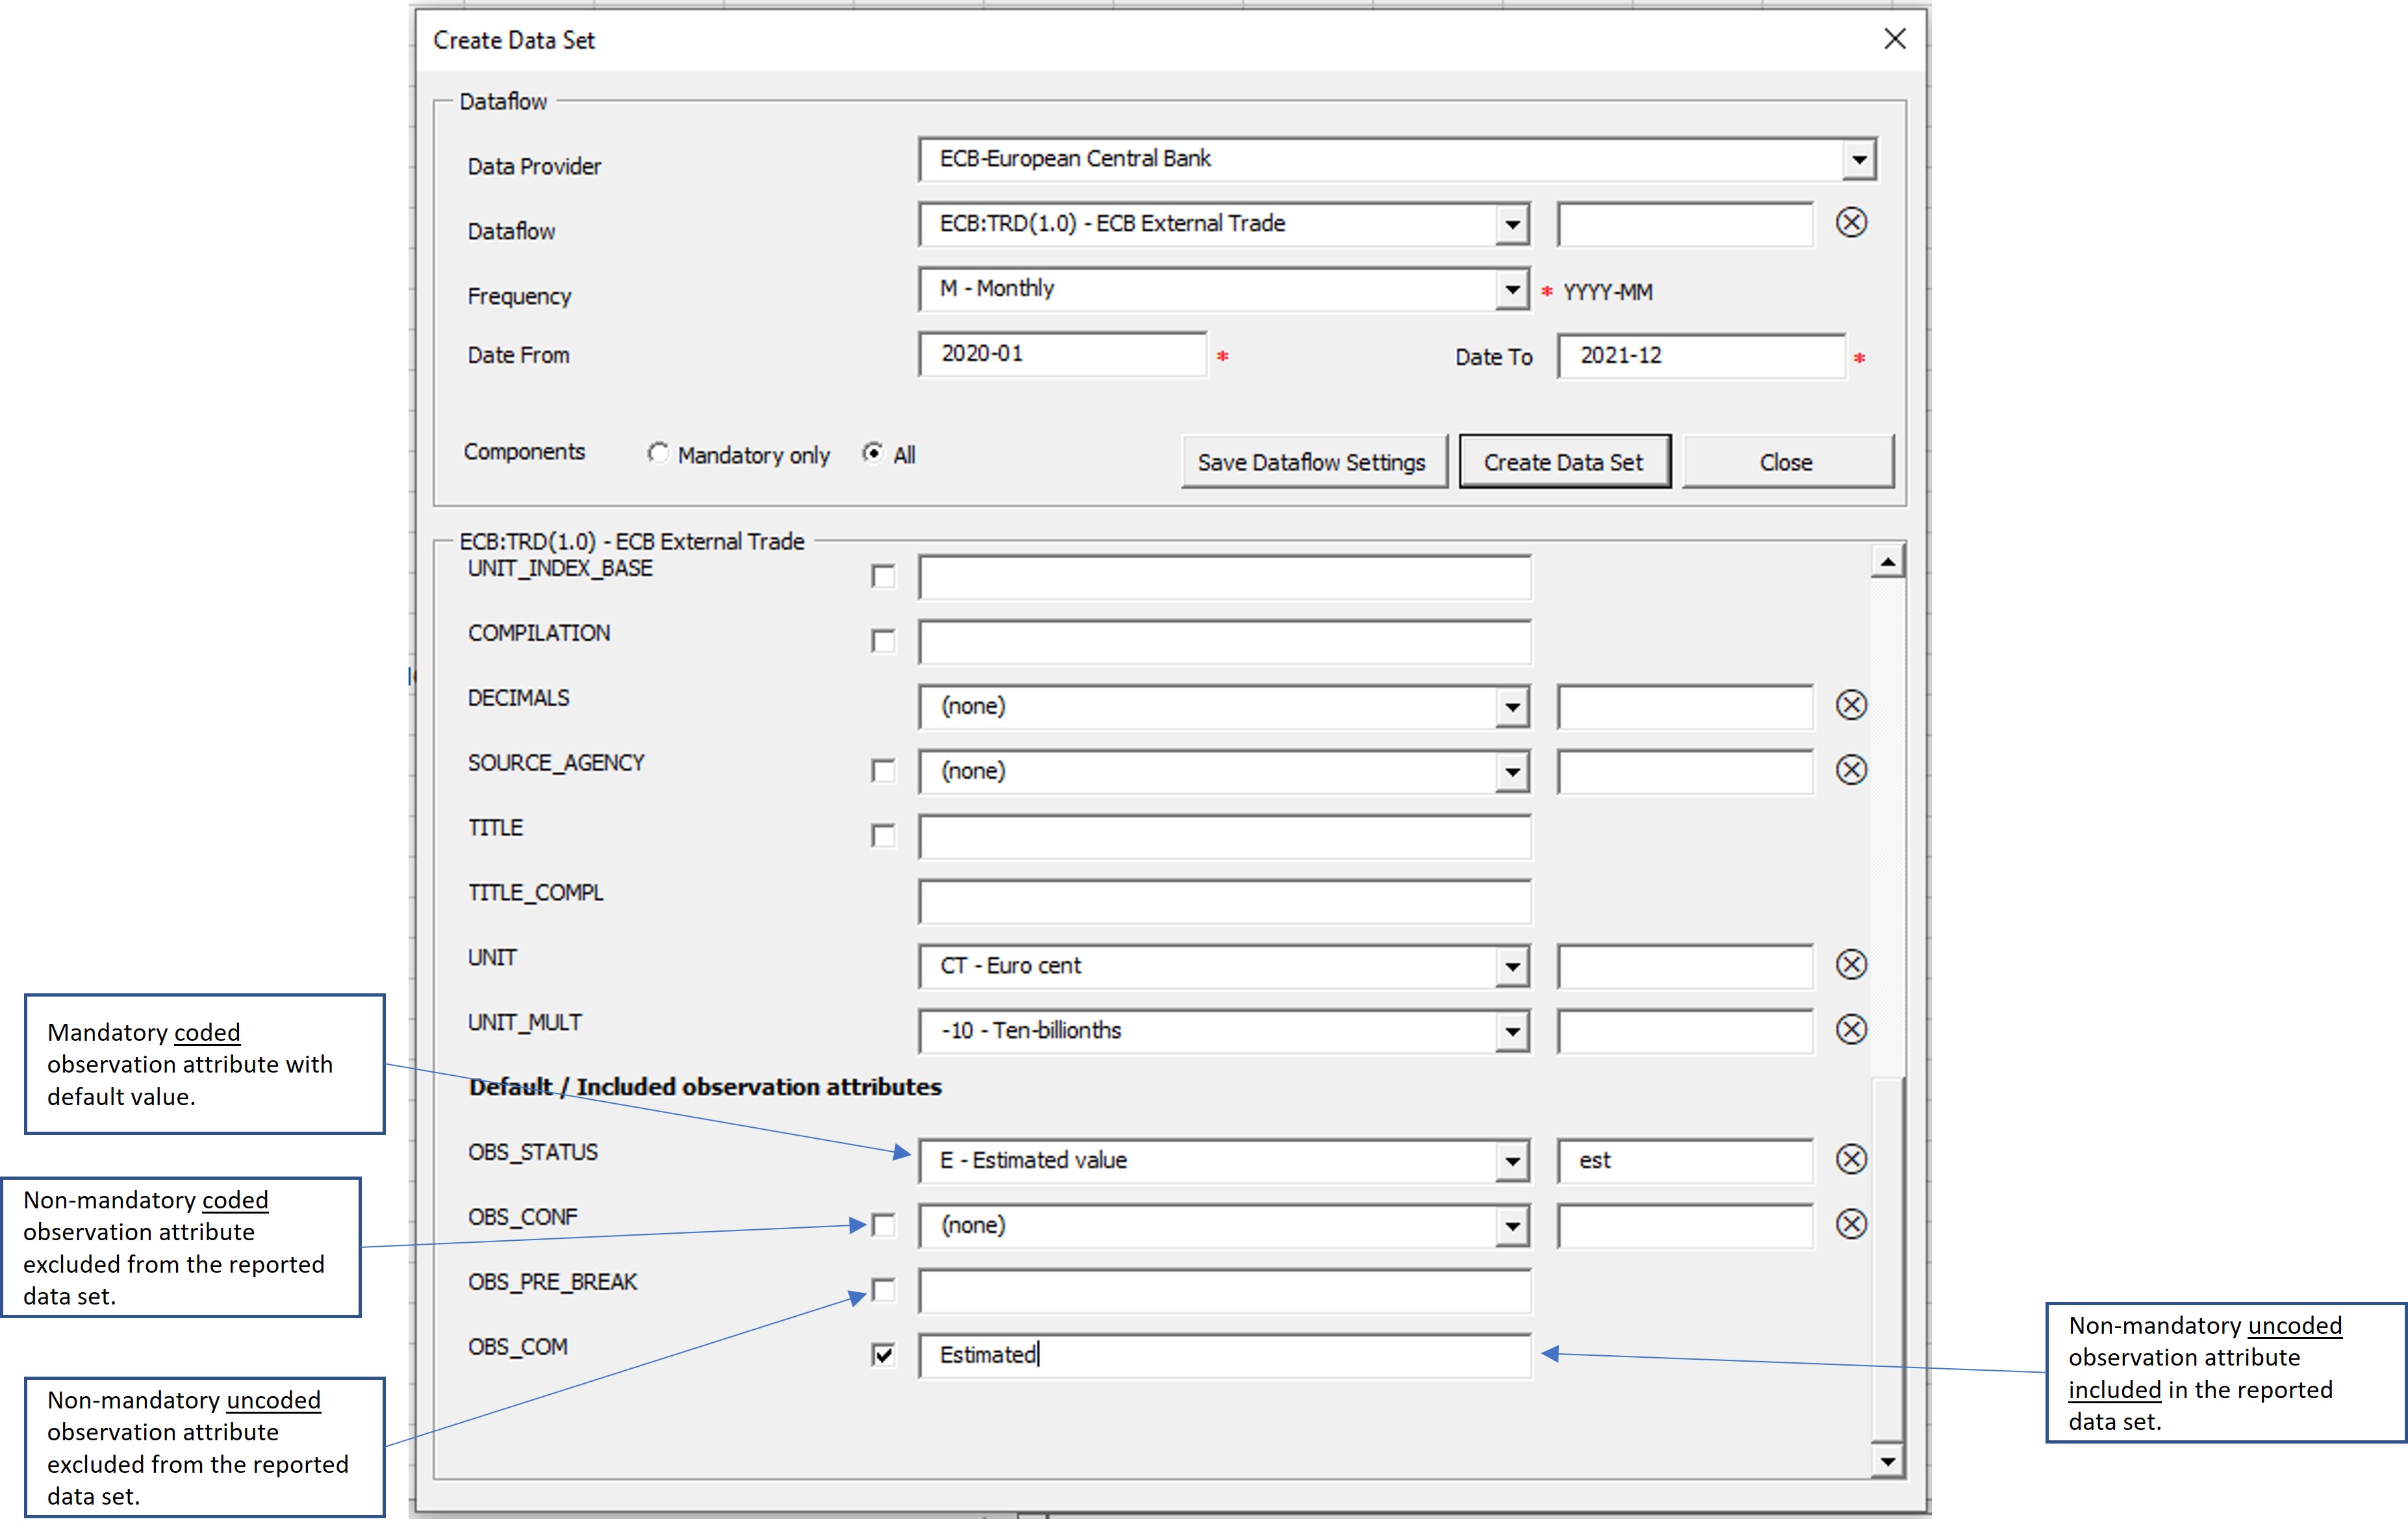Close the Create Data Set dialog
2408x1528 pixels.
tap(1894, 39)
